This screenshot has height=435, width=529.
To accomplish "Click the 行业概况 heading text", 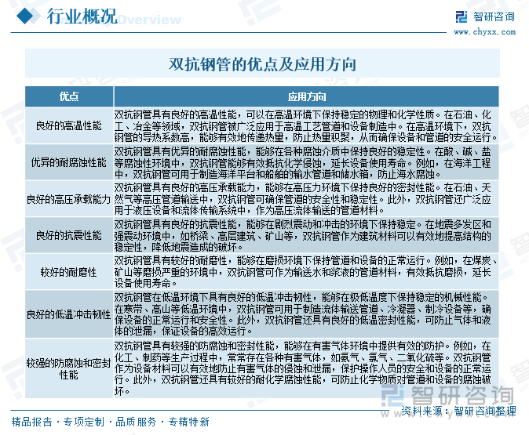I will pos(82,16).
